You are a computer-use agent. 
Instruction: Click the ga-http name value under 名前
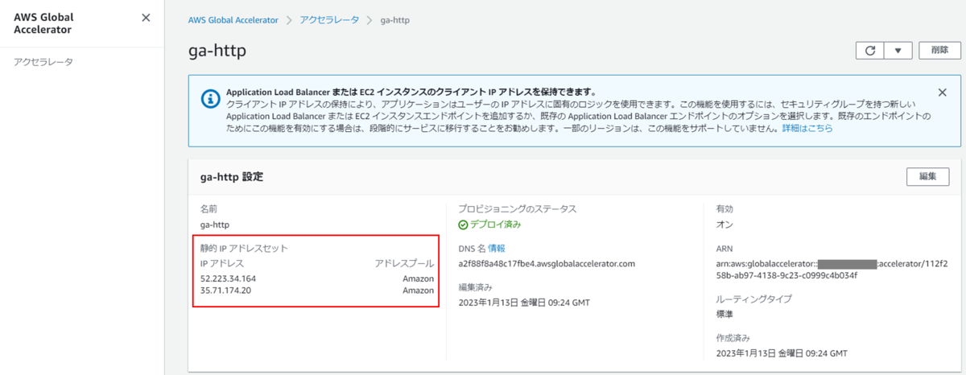(x=215, y=225)
